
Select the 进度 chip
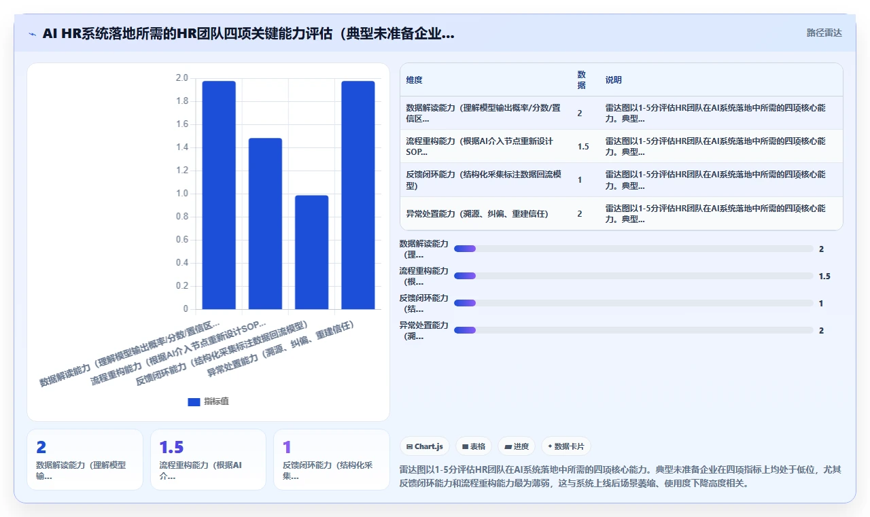(517, 446)
